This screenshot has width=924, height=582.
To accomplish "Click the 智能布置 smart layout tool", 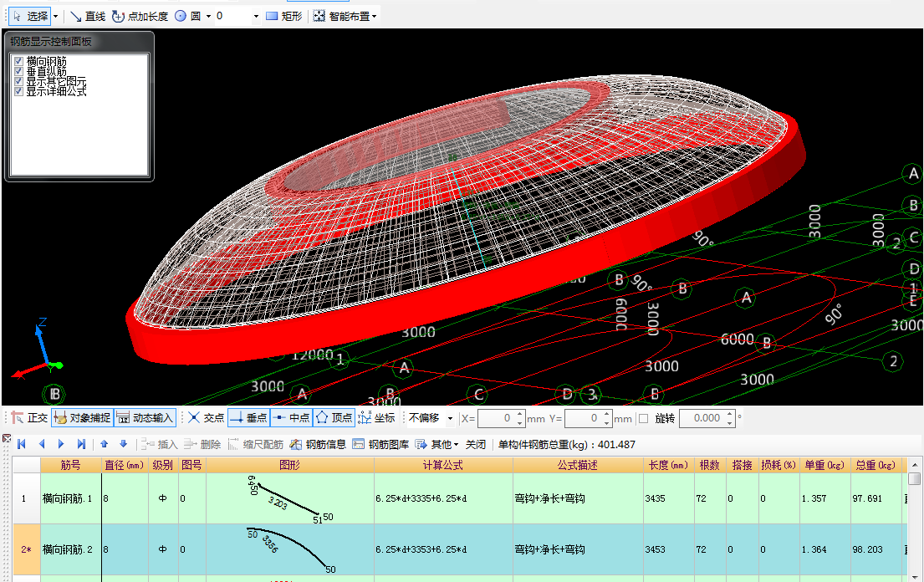I will tap(342, 17).
